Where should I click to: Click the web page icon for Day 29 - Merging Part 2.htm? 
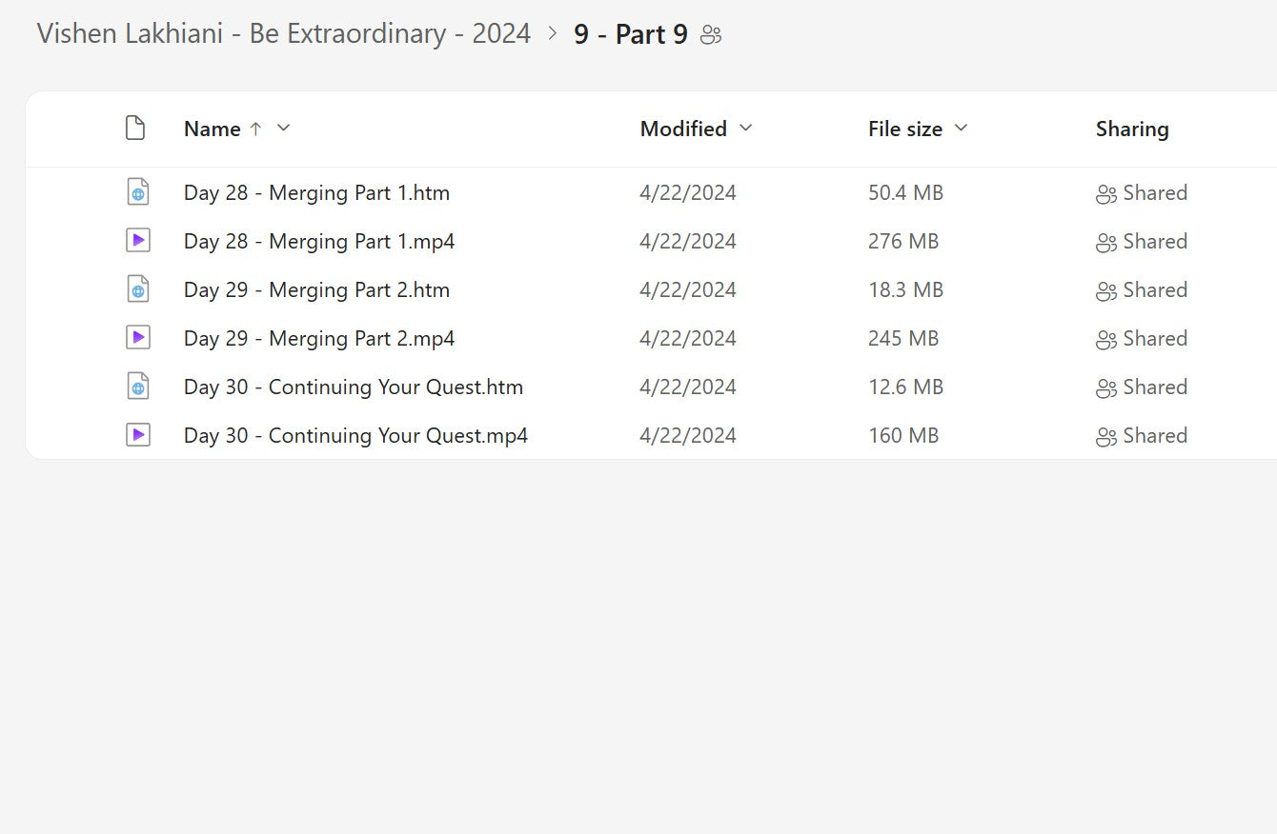coord(138,289)
